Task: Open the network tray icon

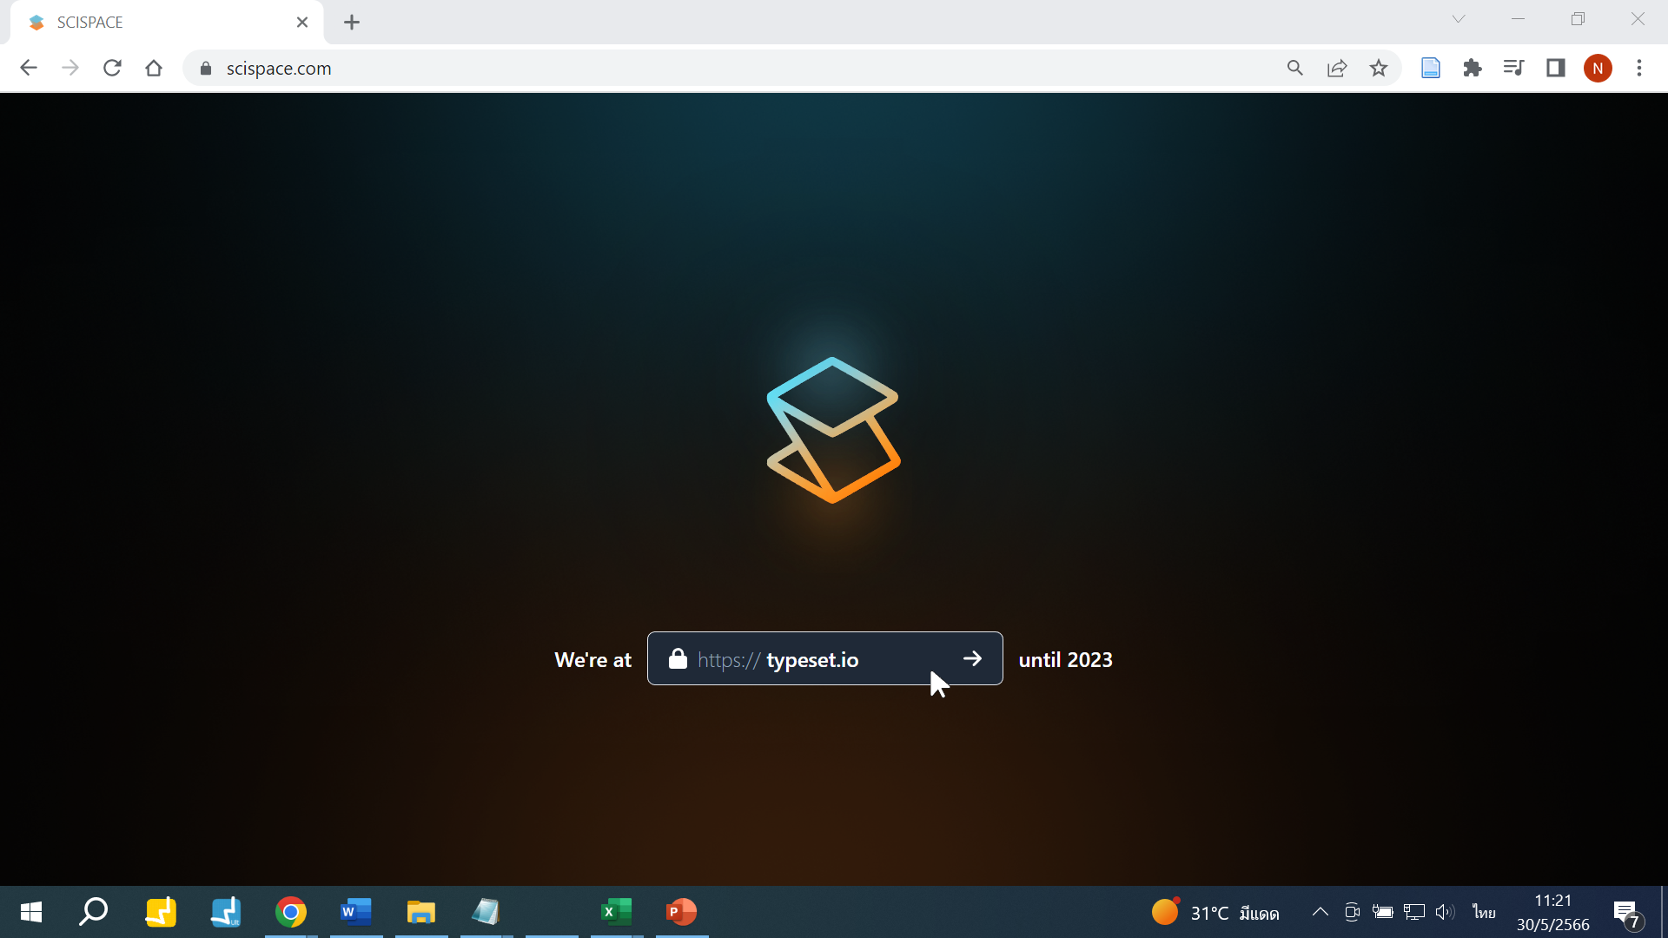Action: click(x=1414, y=912)
